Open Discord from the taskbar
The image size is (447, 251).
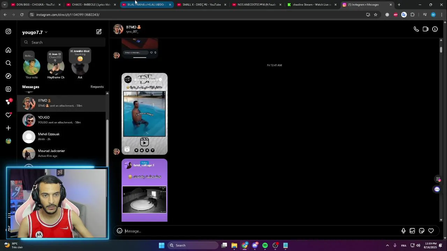coord(255,245)
